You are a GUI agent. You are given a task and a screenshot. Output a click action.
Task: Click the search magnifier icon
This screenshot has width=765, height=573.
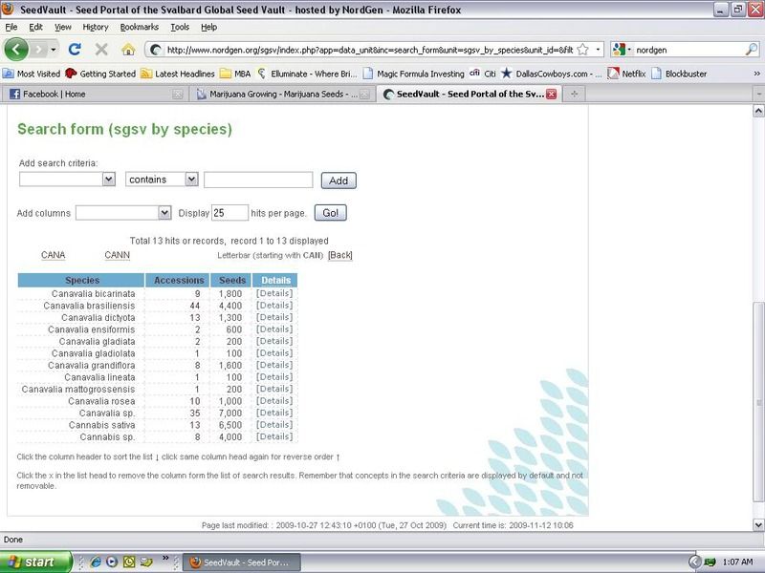click(752, 50)
